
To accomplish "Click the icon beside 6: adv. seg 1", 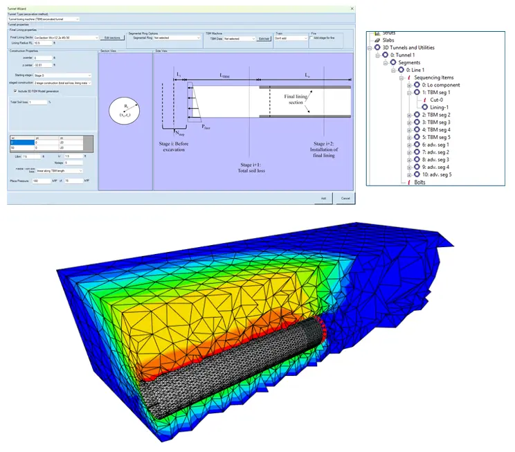I will click(x=417, y=145).
